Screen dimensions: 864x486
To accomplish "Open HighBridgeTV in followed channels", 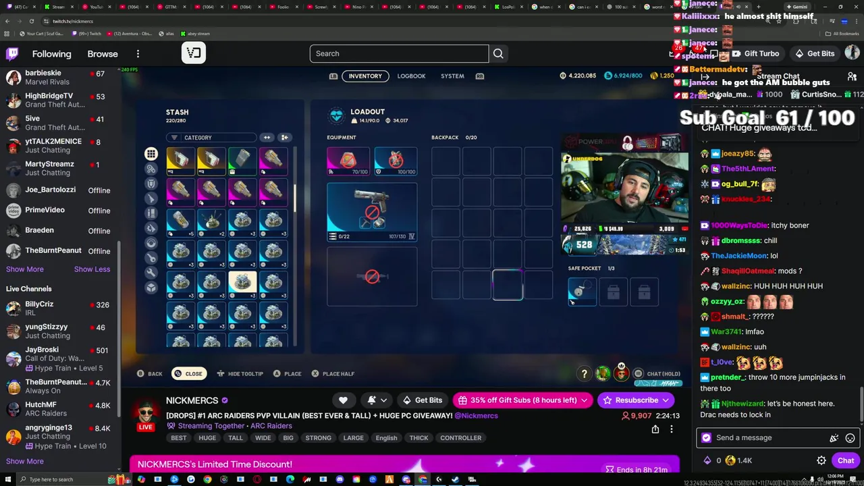I will pyautogui.click(x=59, y=101).
